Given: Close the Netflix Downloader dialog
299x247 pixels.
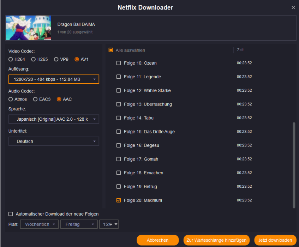Looking at the screenshot, I should pyautogui.click(x=293, y=7).
